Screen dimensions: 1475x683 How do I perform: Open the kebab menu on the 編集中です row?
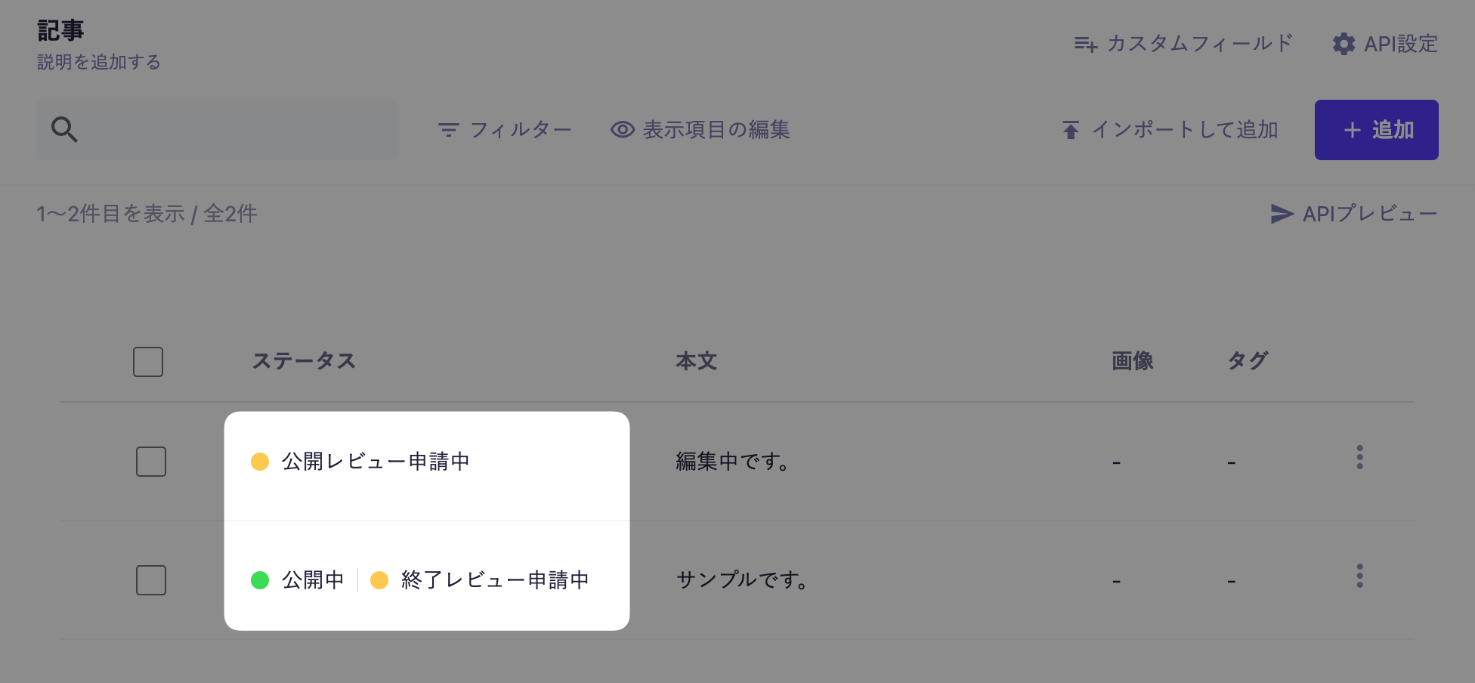pos(1359,456)
